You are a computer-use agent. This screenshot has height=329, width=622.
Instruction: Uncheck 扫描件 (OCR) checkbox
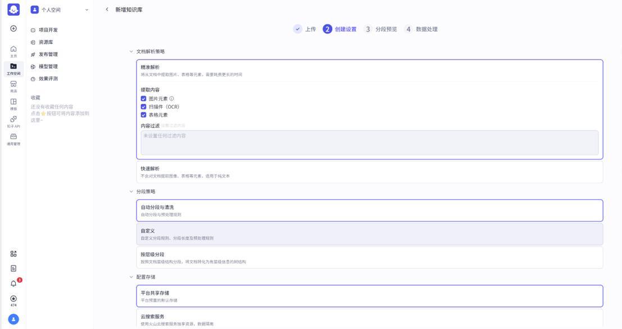coord(143,106)
